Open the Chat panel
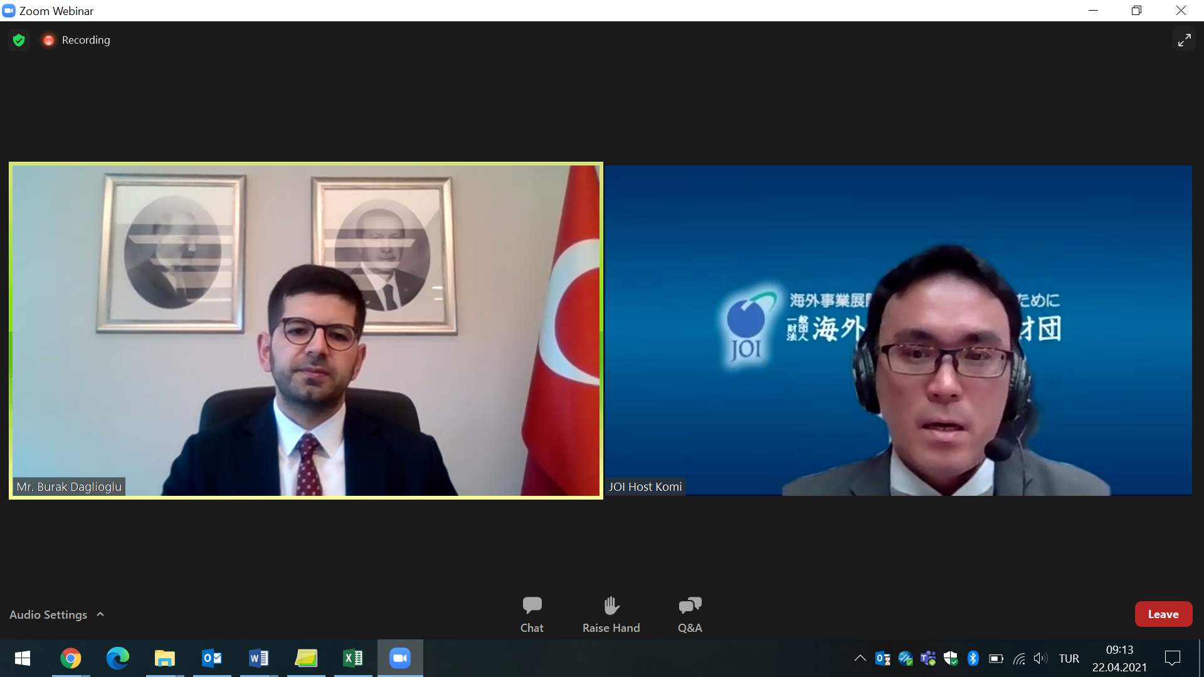The height and width of the screenshot is (677, 1204). point(532,615)
